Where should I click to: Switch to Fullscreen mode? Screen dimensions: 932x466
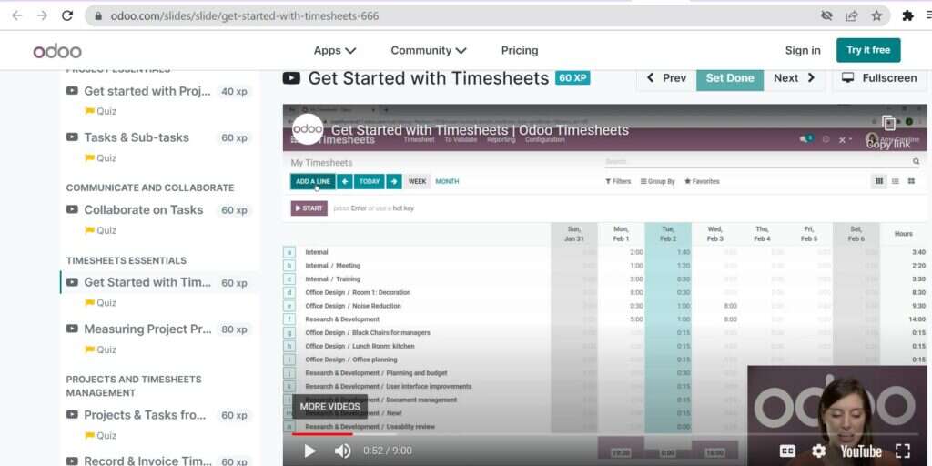880,78
